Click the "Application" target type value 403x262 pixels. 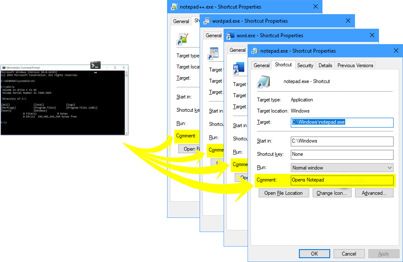click(x=302, y=100)
